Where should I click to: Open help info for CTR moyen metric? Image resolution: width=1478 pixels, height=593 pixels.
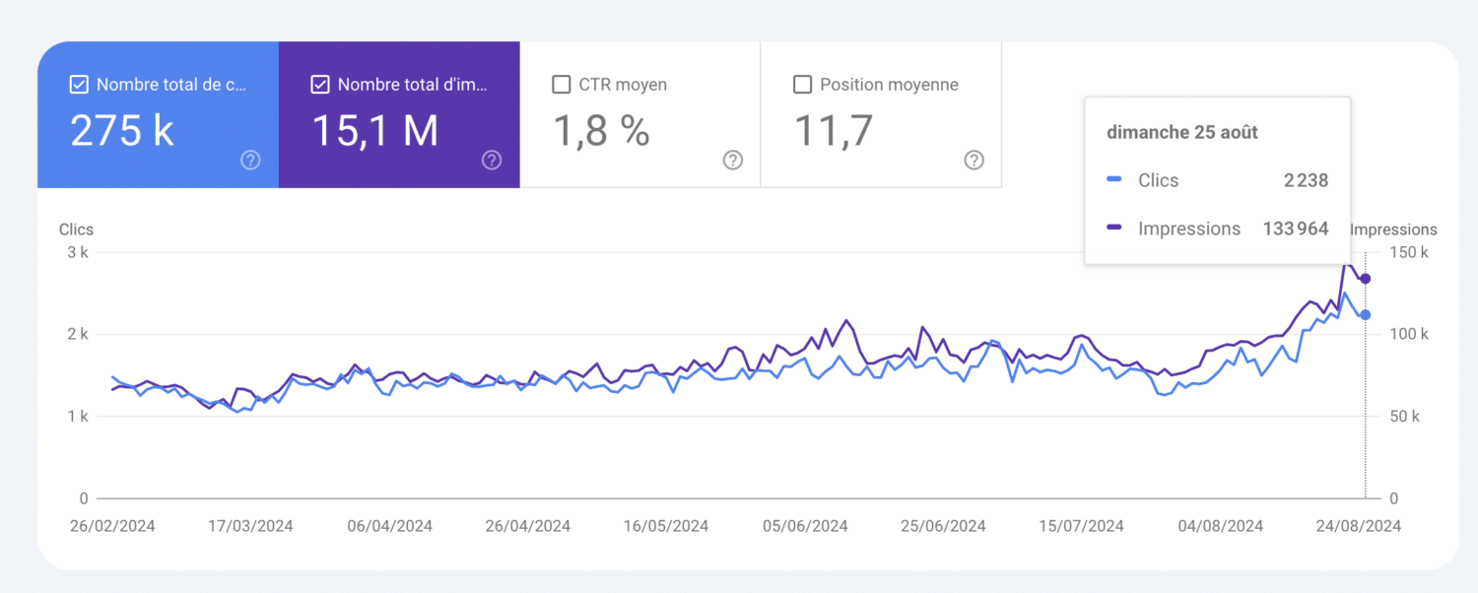click(x=732, y=160)
